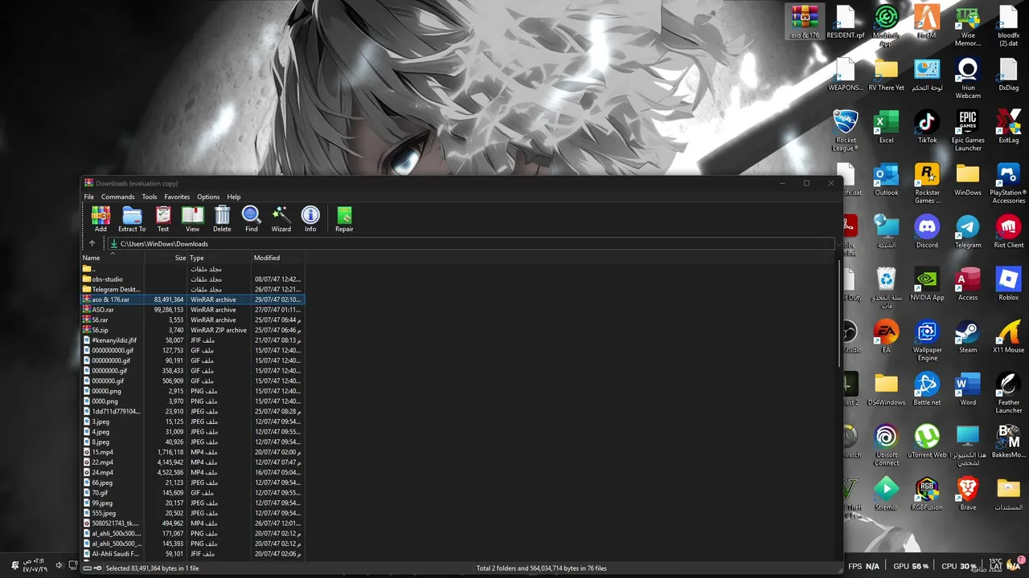Select the #kenanyildiz.jfif file row
The height and width of the screenshot is (578, 1029).
click(193, 340)
